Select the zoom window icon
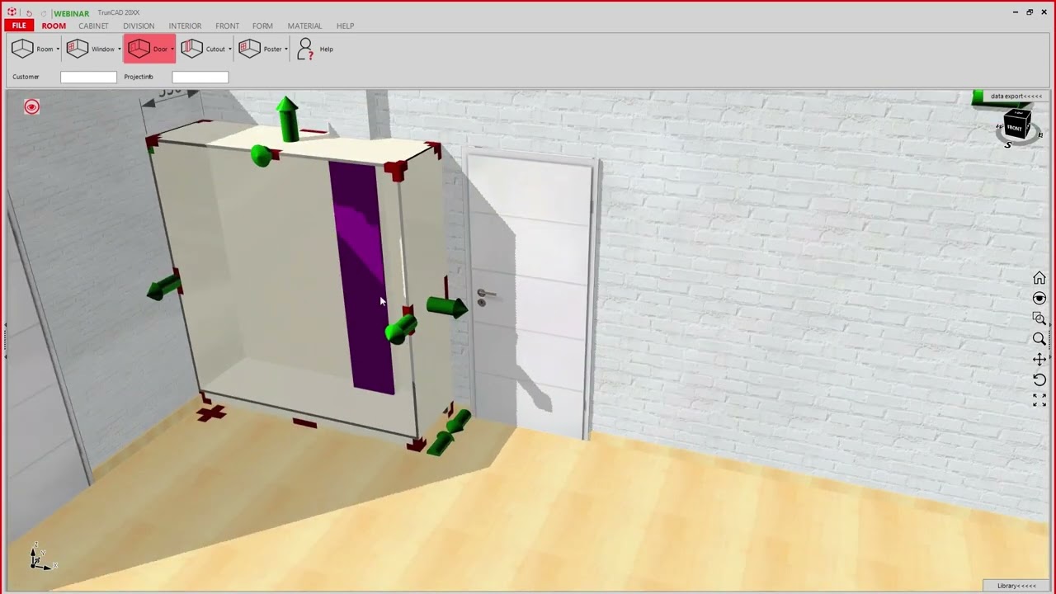This screenshot has height=594, width=1056. click(x=1039, y=318)
